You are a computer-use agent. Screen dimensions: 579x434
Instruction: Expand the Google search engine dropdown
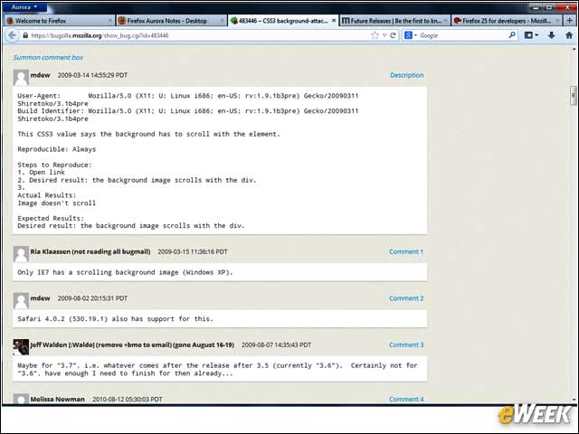point(411,35)
